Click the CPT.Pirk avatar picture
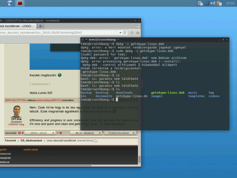Image resolution: width=237 pixels, height=178 pixels. tap(17, 112)
